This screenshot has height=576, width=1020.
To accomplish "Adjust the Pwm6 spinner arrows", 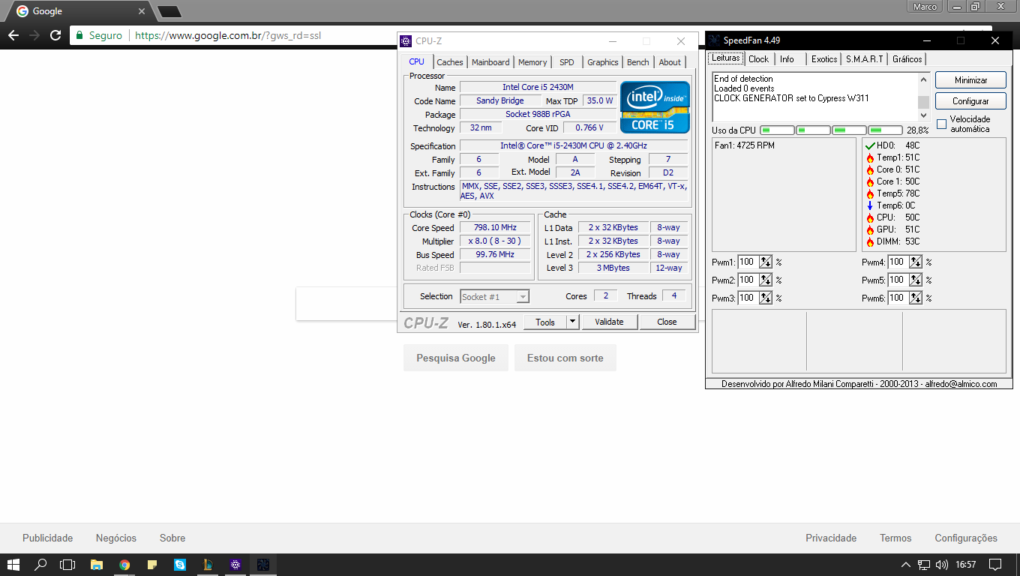I will click(916, 298).
